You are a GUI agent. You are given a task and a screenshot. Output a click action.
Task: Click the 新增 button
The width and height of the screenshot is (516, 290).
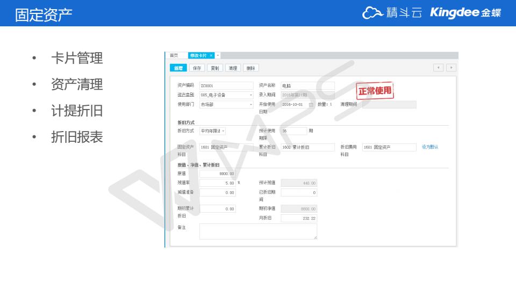tap(178, 68)
